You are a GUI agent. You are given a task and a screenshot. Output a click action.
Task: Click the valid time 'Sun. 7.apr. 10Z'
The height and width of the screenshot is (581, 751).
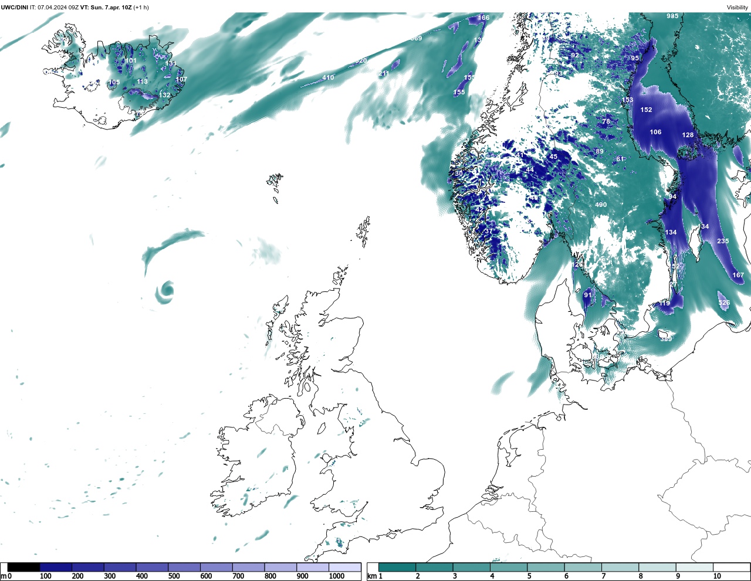(111, 8)
